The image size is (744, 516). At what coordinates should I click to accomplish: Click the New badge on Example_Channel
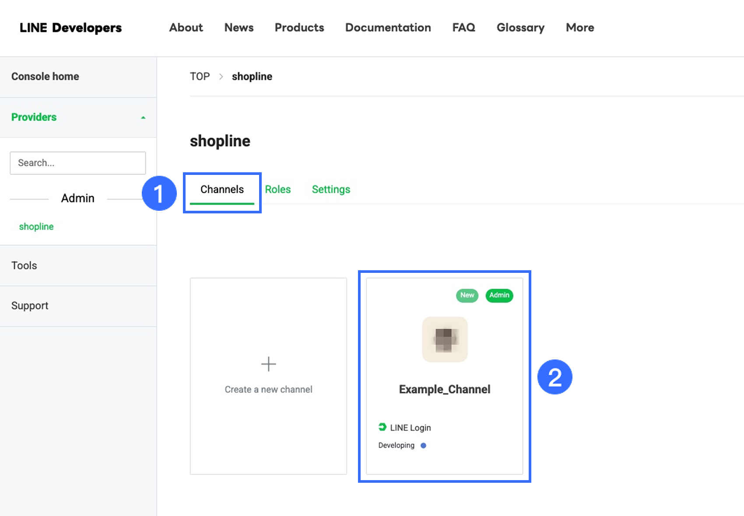click(x=467, y=295)
